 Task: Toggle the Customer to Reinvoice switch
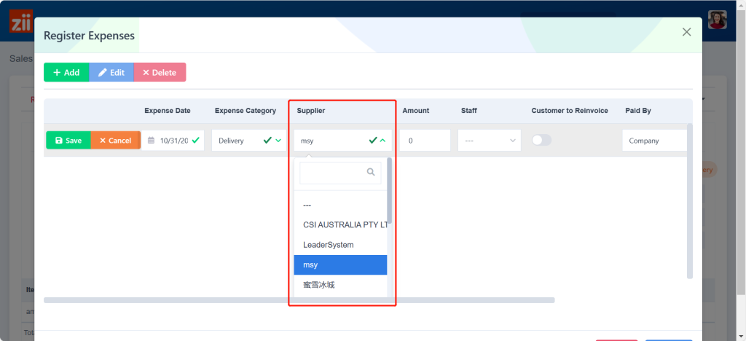(x=541, y=140)
